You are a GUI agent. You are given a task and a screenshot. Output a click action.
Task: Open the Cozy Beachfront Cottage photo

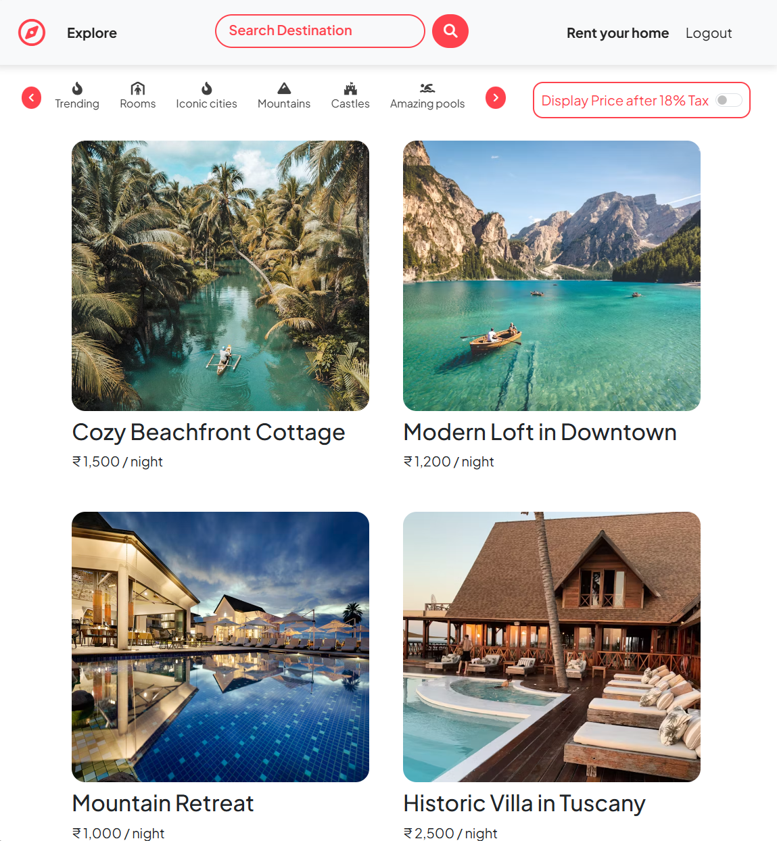pos(220,276)
